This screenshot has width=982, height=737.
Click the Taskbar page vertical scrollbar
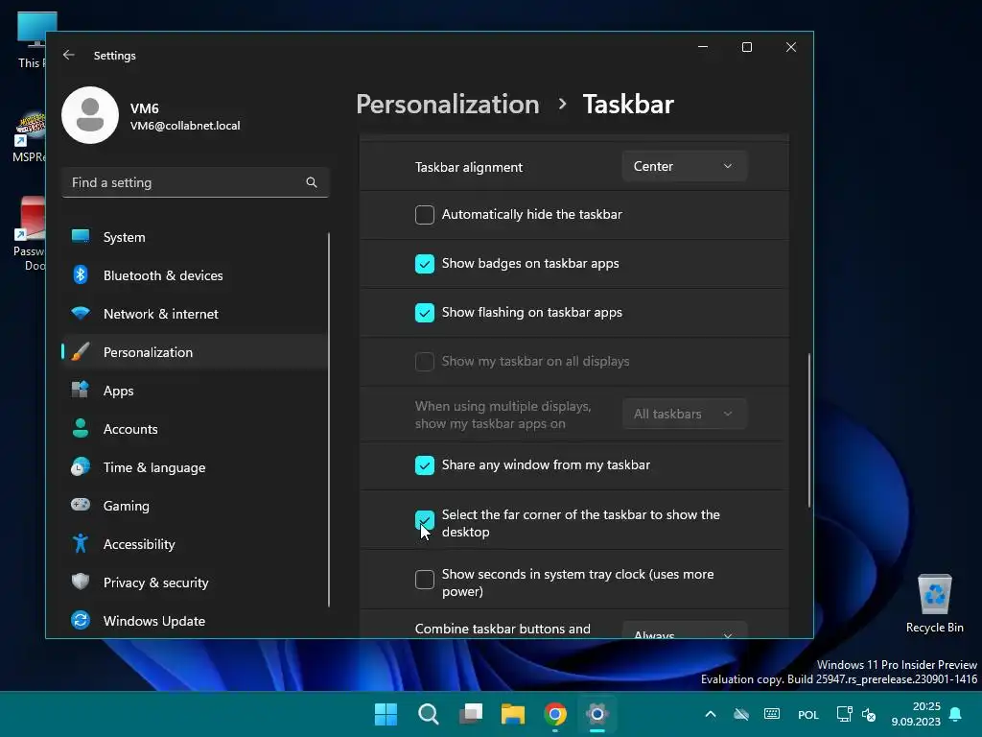808,430
